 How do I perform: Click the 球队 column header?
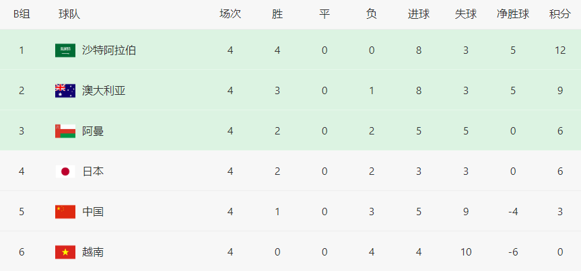(x=69, y=14)
